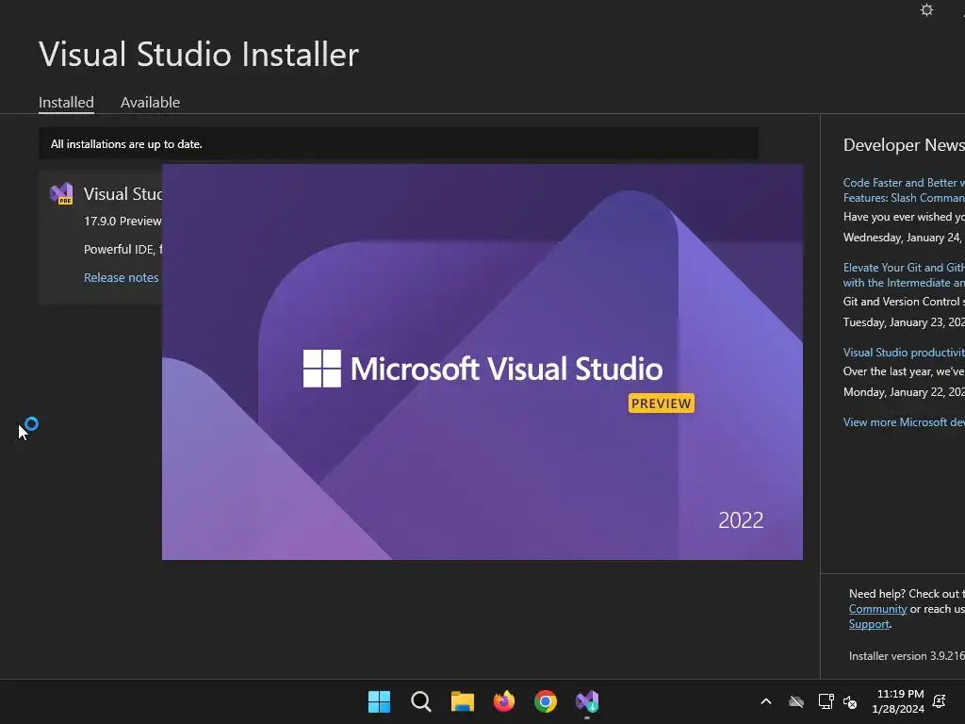
Task: Open 'Code Faster and Better' news article
Action: tap(904, 190)
